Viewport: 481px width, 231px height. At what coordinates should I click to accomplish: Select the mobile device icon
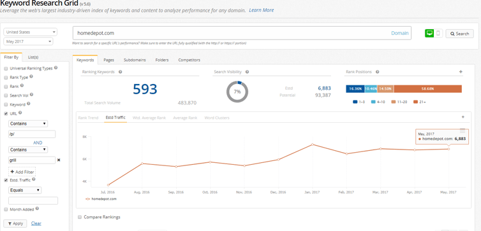coord(438,33)
